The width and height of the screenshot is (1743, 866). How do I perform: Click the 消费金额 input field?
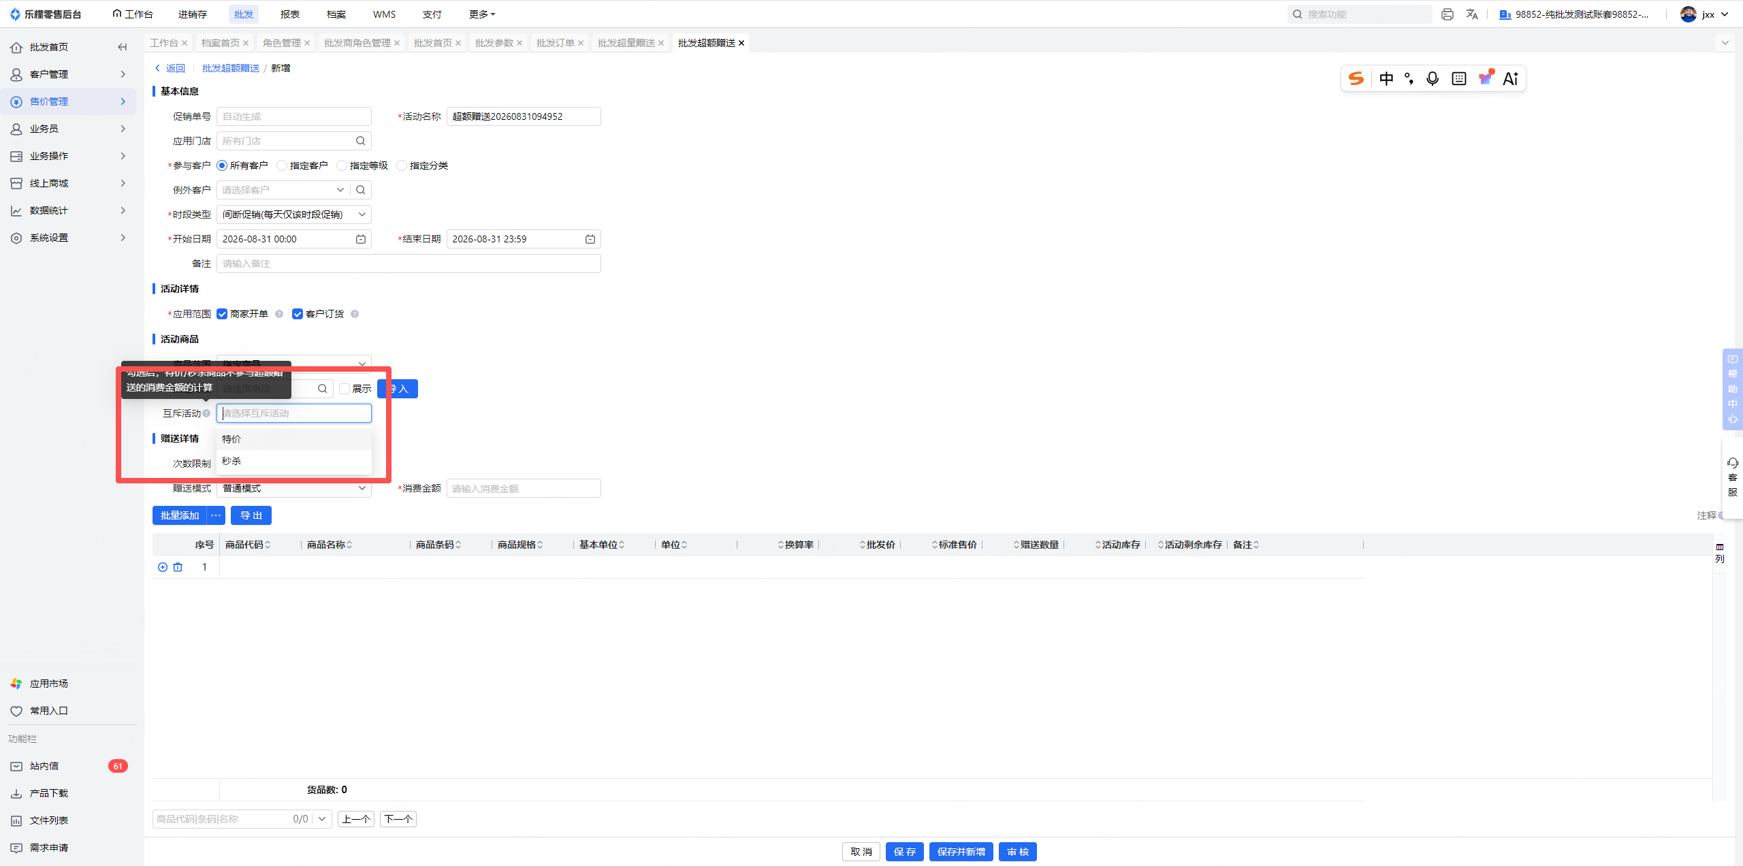click(x=524, y=488)
